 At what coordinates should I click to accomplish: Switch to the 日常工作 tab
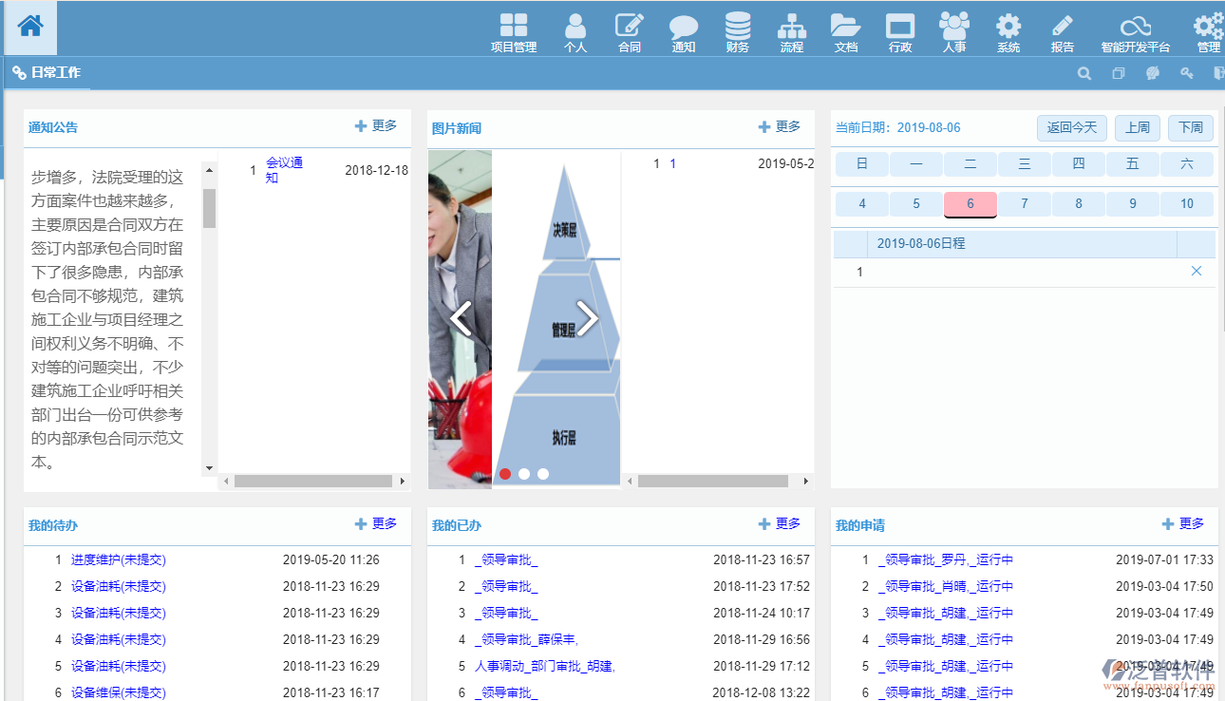click(x=47, y=73)
